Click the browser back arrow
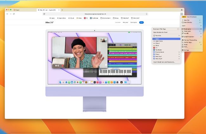 [x=7, y=14]
